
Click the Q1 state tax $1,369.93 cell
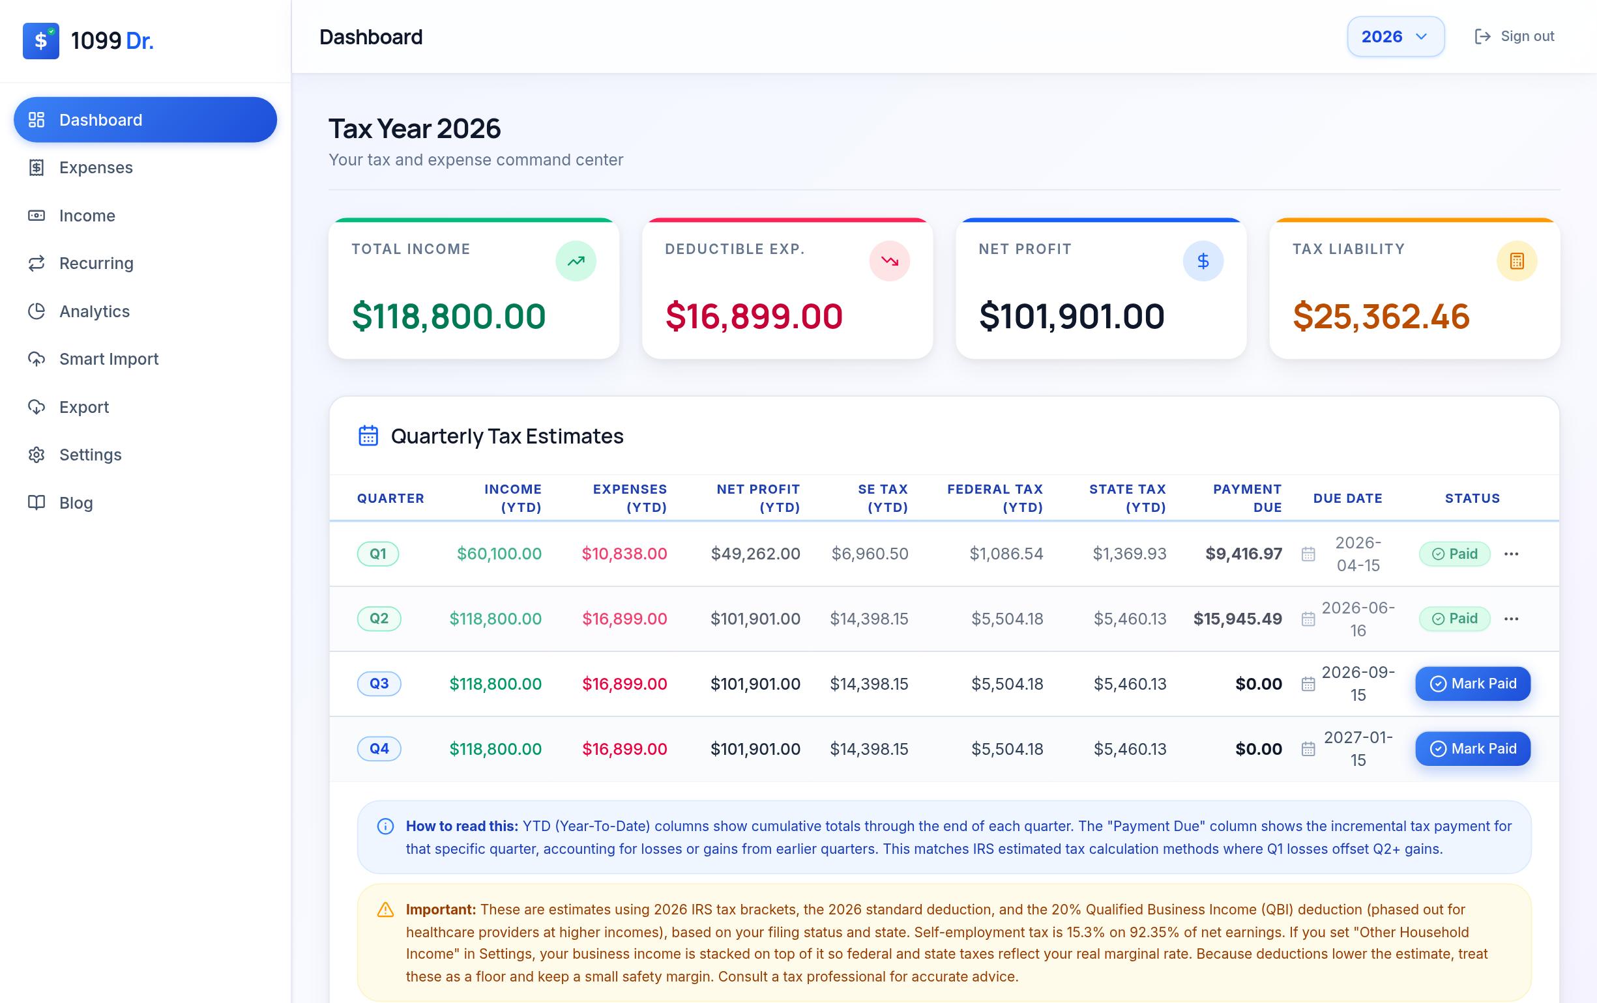click(x=1130, y=554)
